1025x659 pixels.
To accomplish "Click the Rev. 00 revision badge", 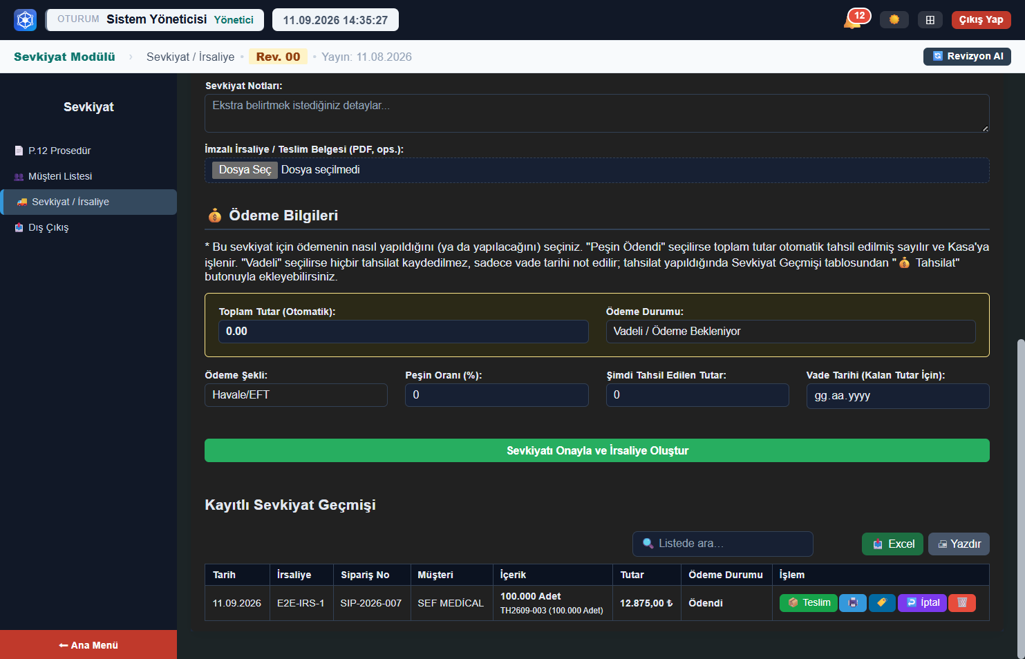I will coord(278,57).
